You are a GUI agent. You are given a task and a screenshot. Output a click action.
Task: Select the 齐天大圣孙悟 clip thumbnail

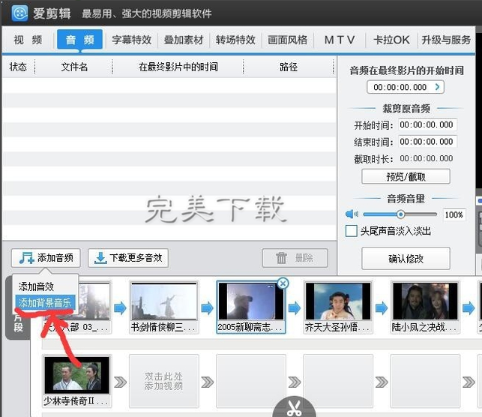(x=338, y=301)
